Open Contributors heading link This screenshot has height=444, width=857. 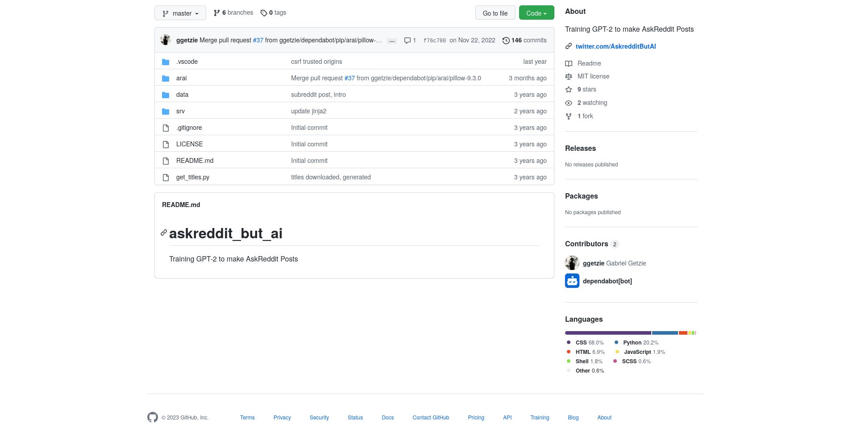coord(592,244)
